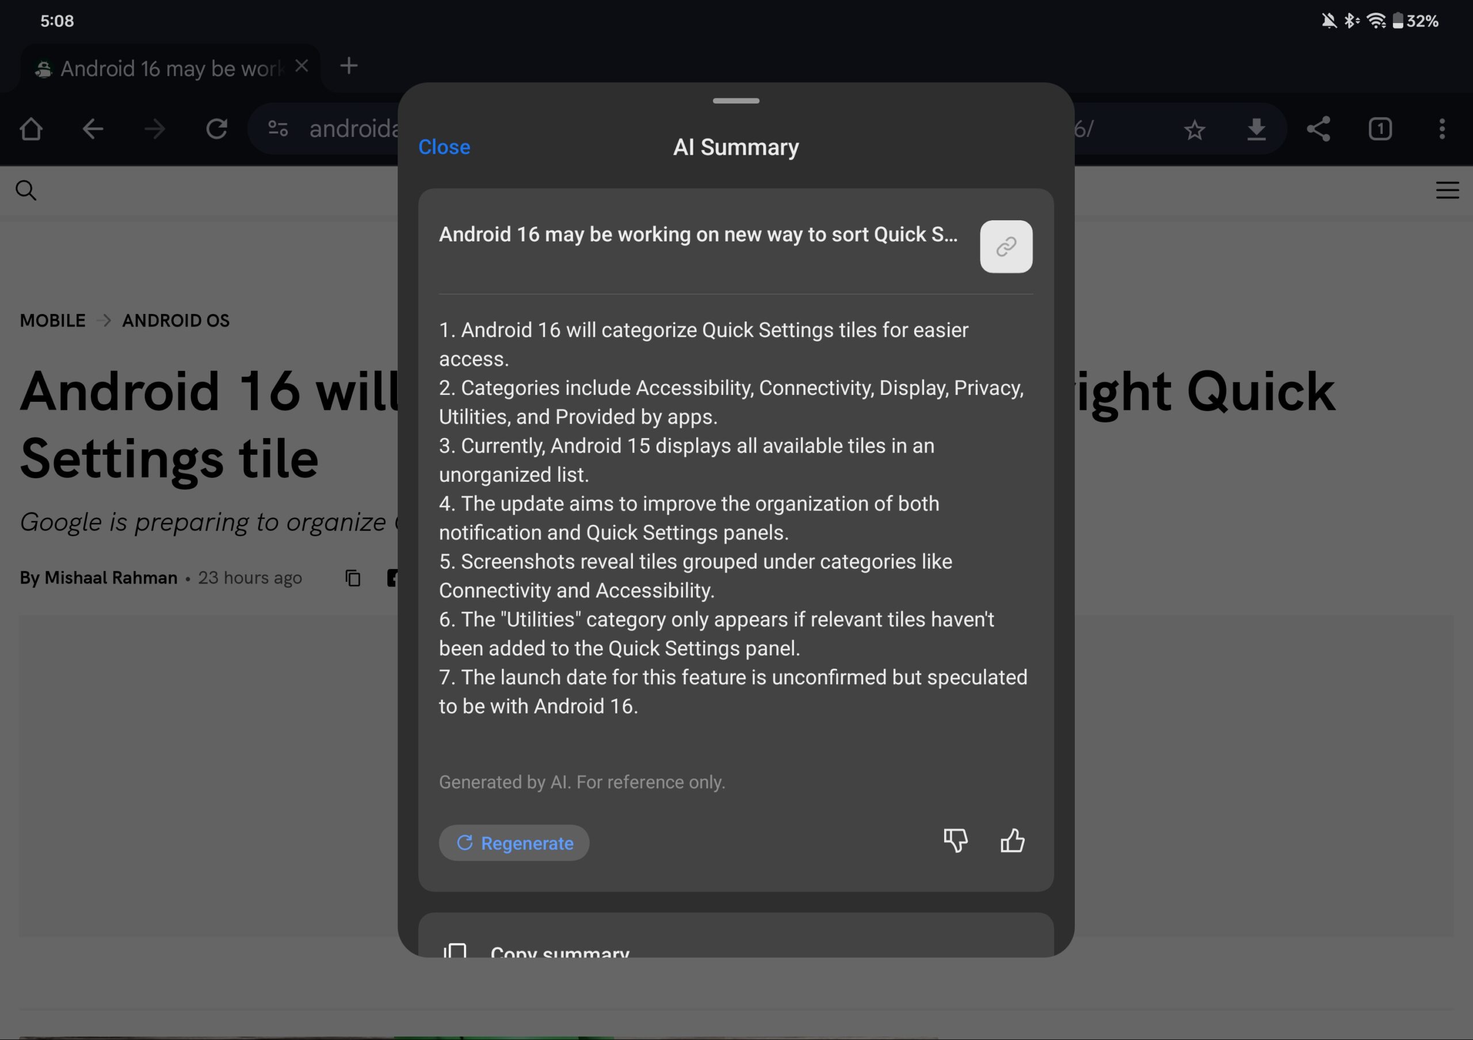Toggle the Do Not Disturb status bar icon
Image resolution: width=1473 pixels, height=1040 pixels.
(x=1328, y=20)
